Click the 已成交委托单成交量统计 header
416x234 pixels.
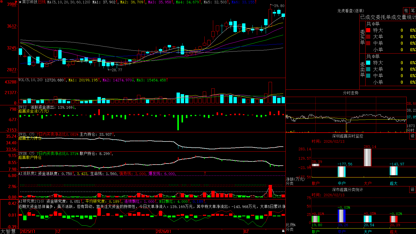point(388,17)
